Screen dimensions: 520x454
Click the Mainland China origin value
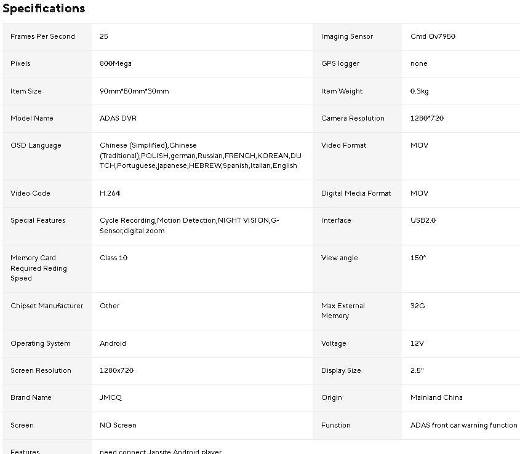click(436, 397)
